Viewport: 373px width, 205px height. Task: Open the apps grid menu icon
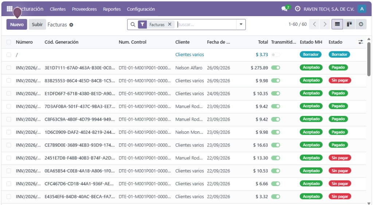[9, 9]
